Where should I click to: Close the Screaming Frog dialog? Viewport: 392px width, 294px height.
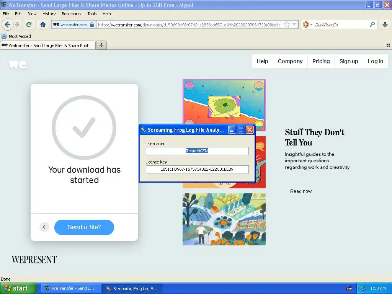tap(250, 130)
